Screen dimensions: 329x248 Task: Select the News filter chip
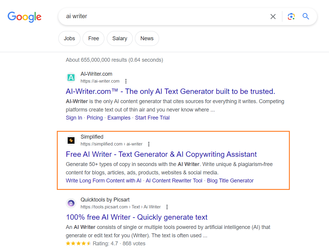(x=147, y=38)
